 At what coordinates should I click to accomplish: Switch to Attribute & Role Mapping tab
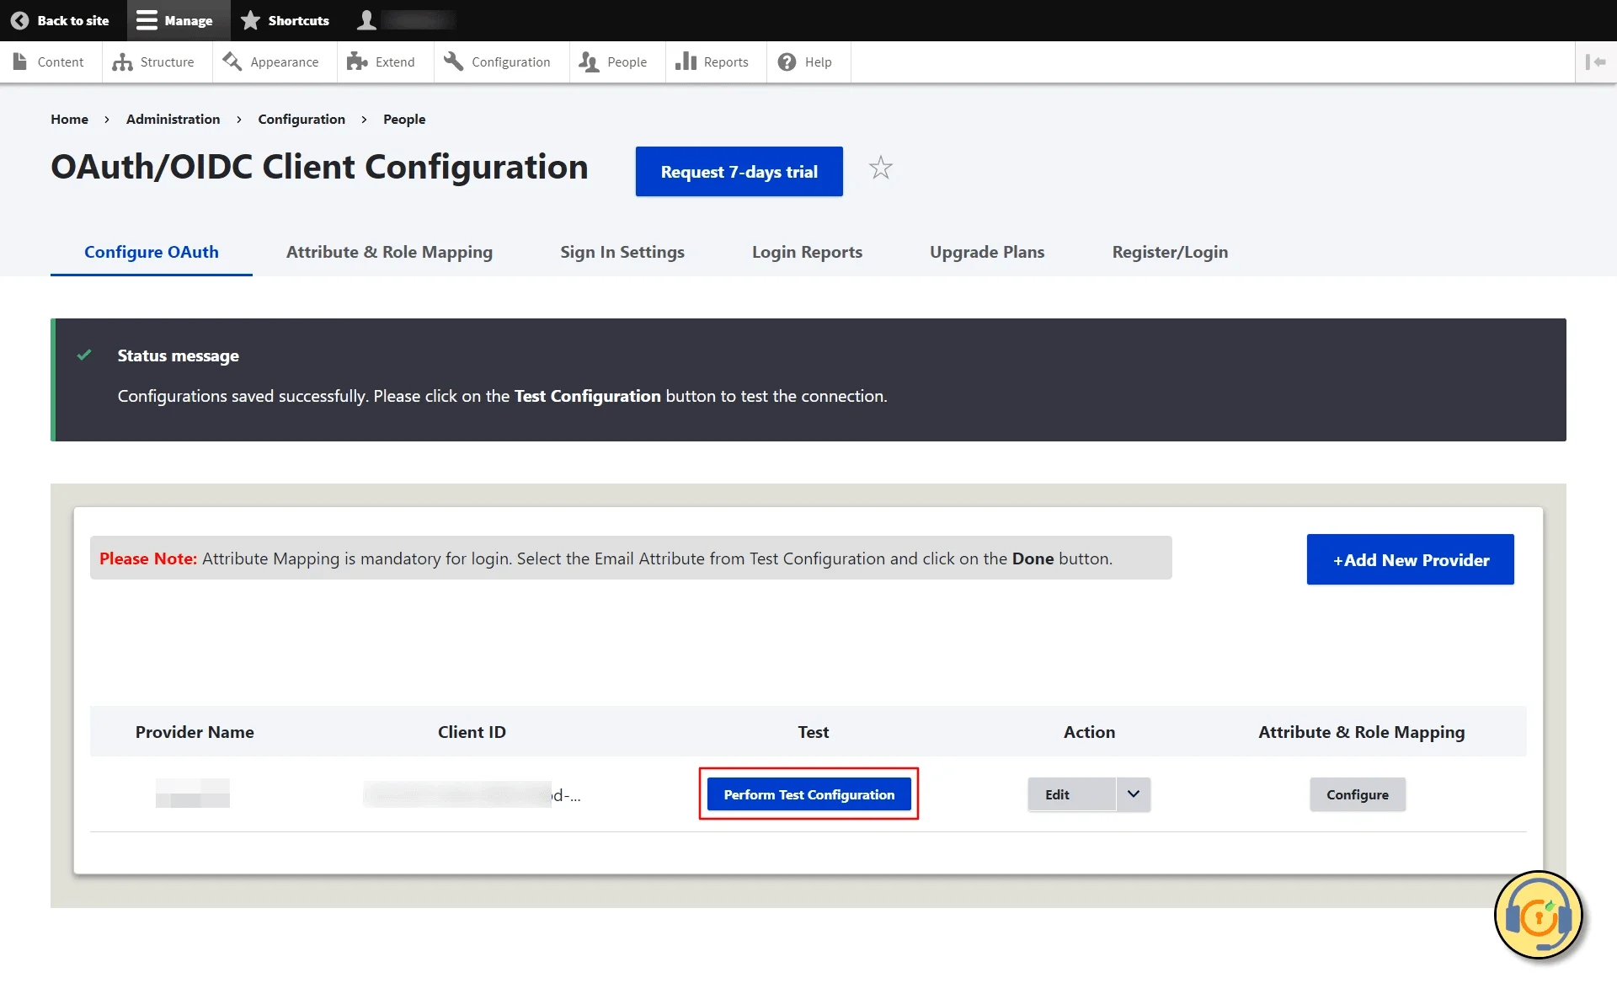389,252
